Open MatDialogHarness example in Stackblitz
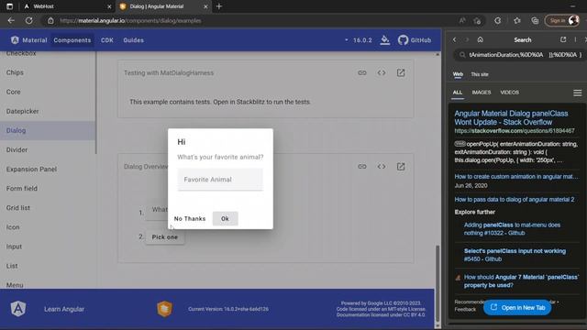Screen dimensions: 587x330 (x=401, y=72)
